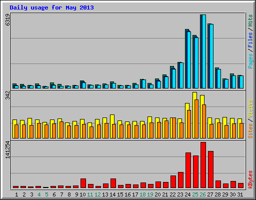The width and height of the screenshot is (256, 200).
Task: Click day label 31 on the x-axis
Action: click(240, 194)
